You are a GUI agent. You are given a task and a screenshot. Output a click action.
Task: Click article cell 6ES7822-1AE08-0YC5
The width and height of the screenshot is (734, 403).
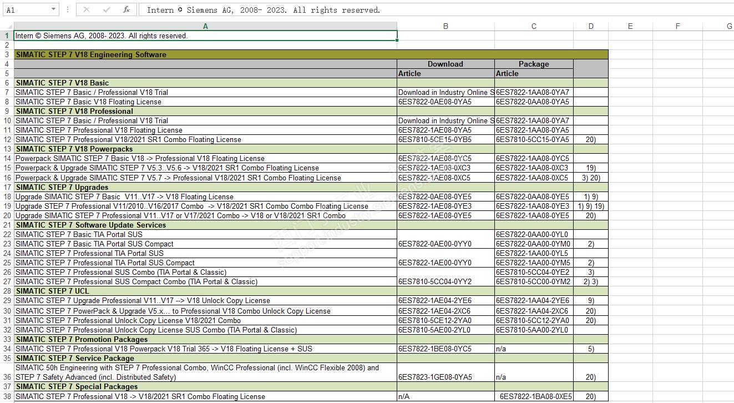(446, 158)
